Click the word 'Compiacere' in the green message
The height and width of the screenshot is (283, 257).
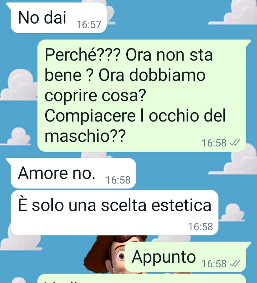coord(90,116)
